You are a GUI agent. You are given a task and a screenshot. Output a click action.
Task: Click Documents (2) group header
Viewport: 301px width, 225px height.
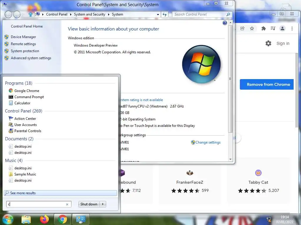click(x=19, y=139)
